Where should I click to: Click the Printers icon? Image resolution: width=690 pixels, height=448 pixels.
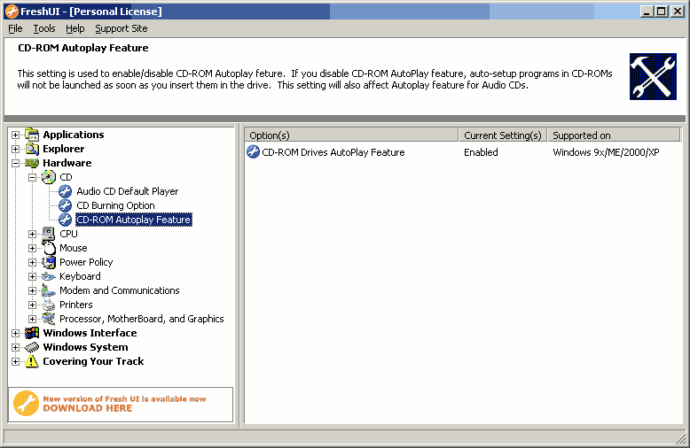(x=49, y=305)
